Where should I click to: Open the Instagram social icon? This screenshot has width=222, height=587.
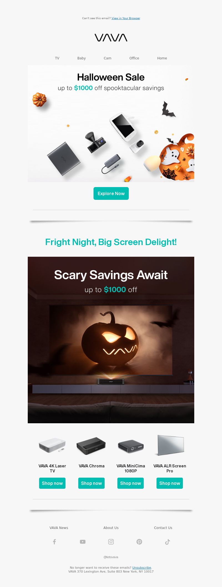click(x=111, y=541)
